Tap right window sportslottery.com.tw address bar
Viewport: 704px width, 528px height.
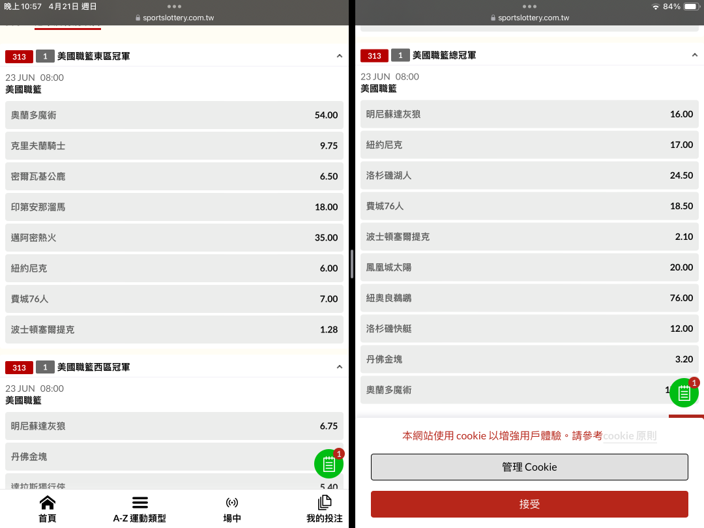pos(529,18)
